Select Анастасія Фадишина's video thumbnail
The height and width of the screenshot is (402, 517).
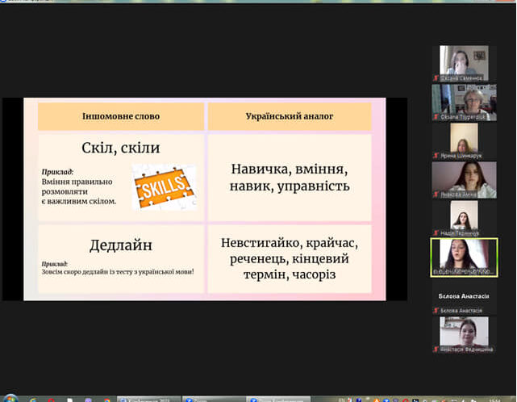pos(463,332)
